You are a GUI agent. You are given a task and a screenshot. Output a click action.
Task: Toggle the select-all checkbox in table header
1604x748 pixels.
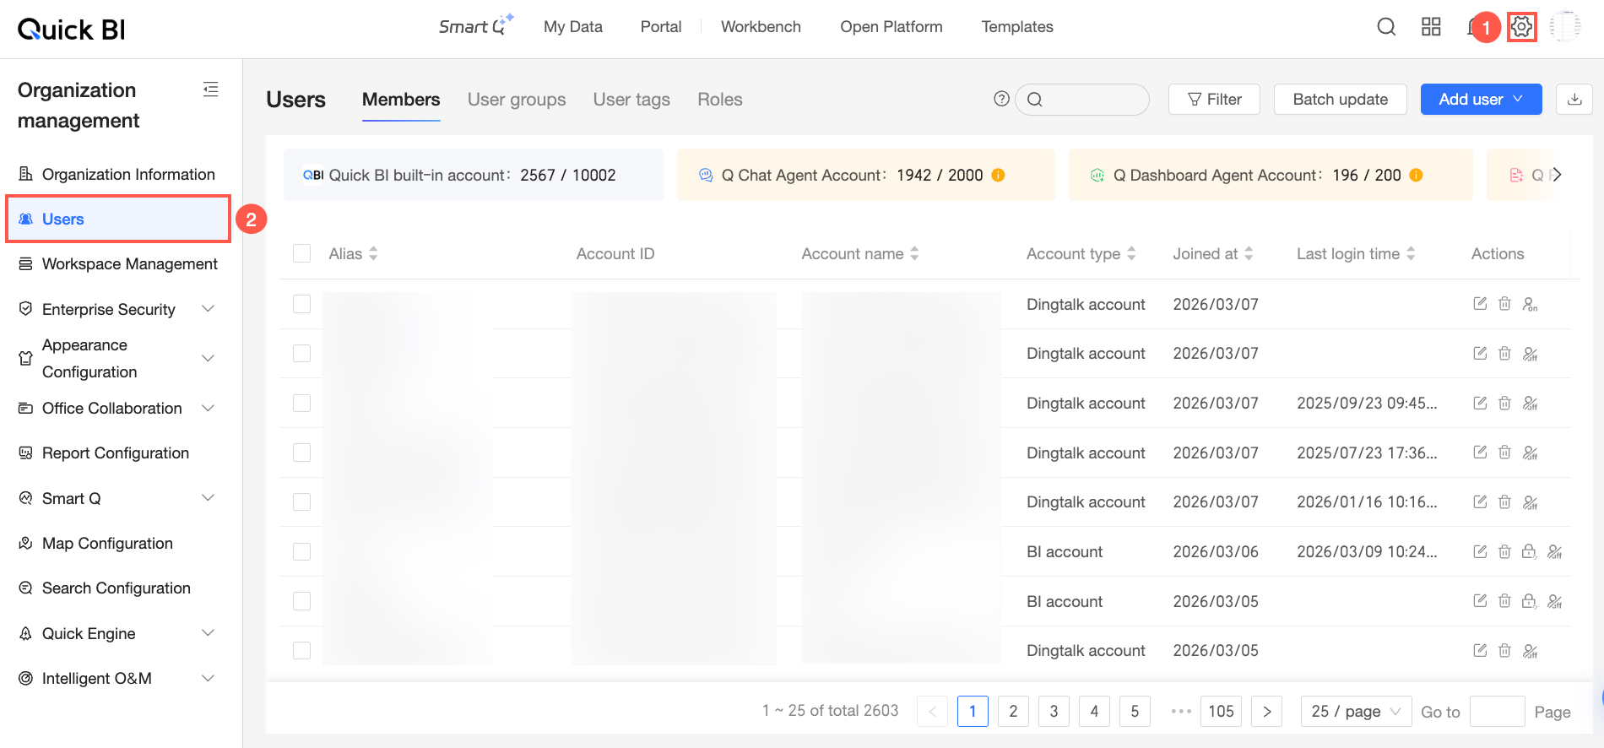click(x=301, y=253)
